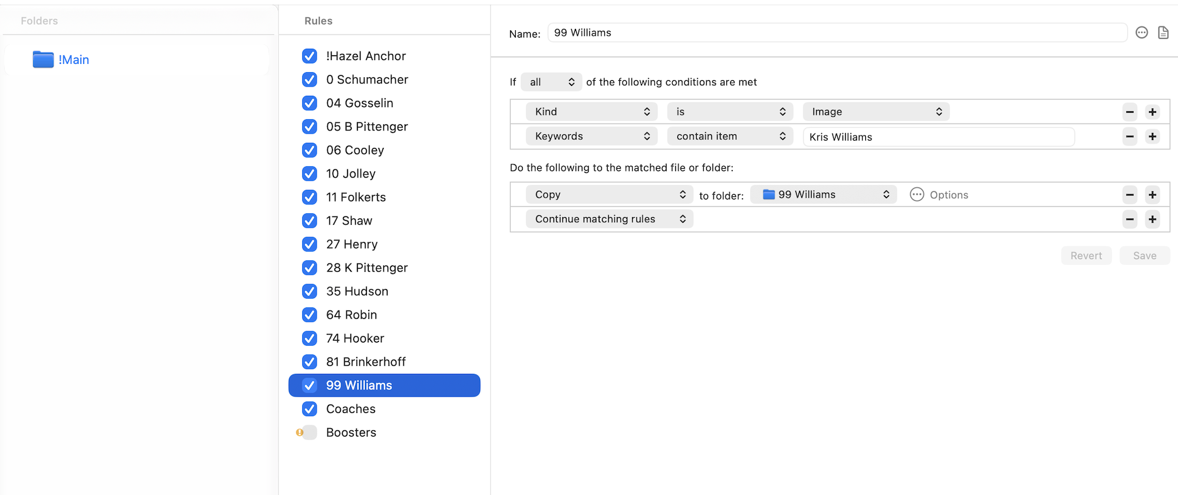Add a condition after the Keywords row
The image size is (1178, 495).
point(1152,137)
